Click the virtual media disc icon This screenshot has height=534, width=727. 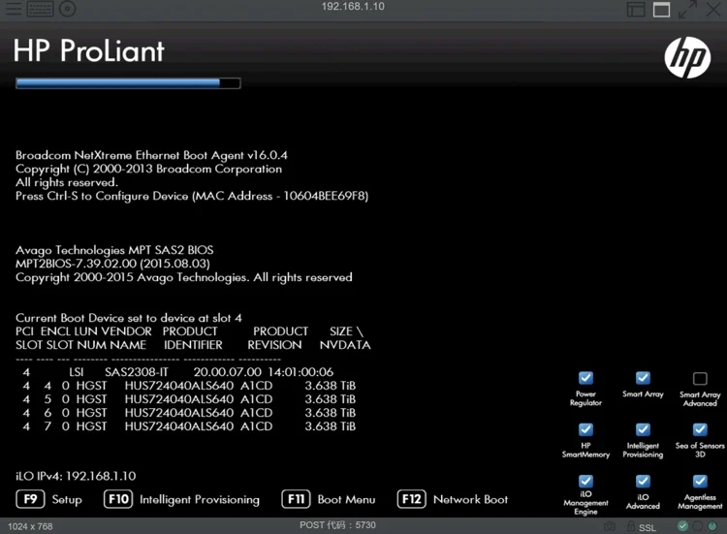click(x=67, y=9)
